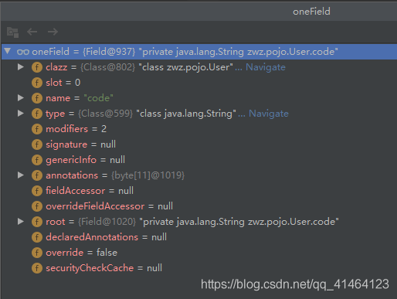The image size is (397, 299).
Task: Click the field icon next to securityCheckCache
Action: 37,268
